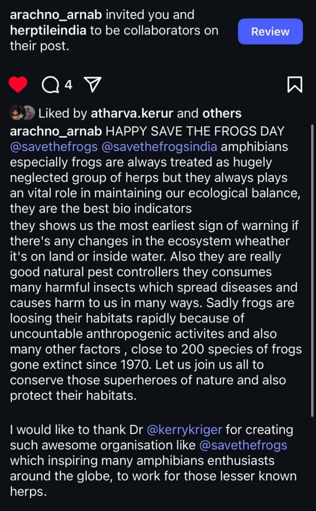View others who liked the post
Image resolution: width=316 pixels, height=511 pixels.
coord(222,113)
